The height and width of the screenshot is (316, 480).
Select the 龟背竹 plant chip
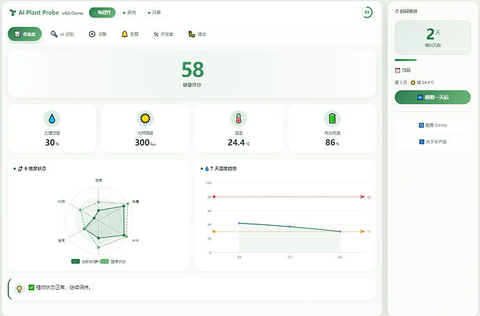coord(102,13)
